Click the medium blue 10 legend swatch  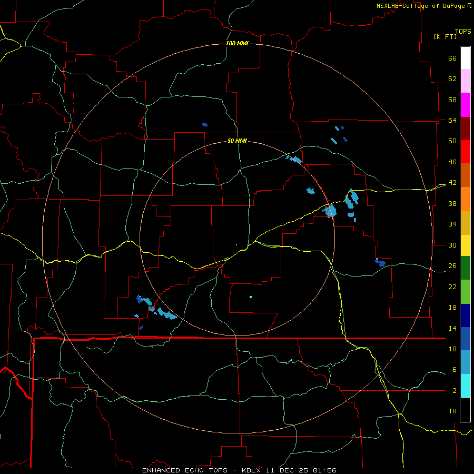pos(465,339)
